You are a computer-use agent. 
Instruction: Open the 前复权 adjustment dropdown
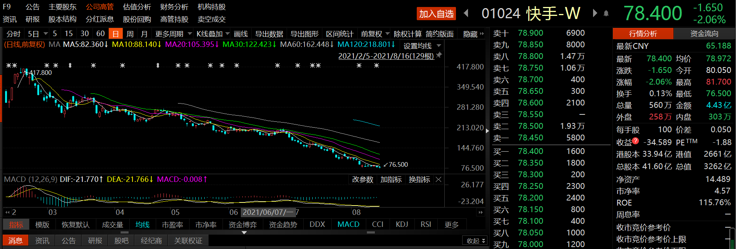click(x=375, y=34)
